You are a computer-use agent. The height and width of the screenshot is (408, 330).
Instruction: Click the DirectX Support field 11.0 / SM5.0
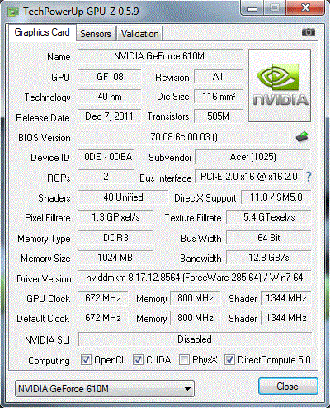276,197
